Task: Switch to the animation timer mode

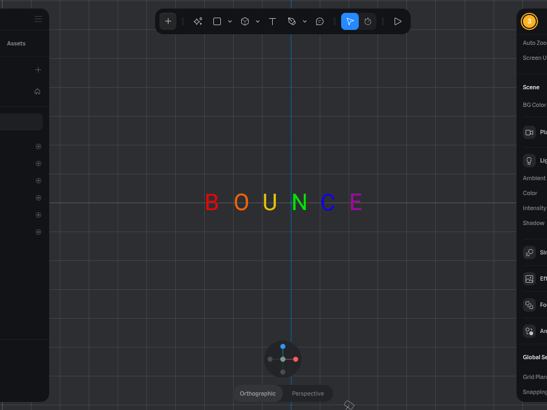Action: 368,21
